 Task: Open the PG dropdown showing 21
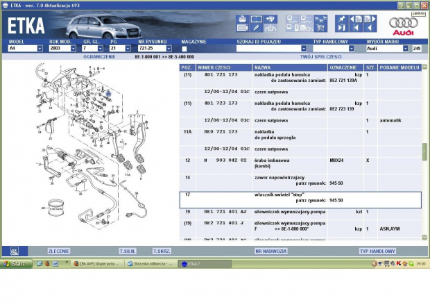(x=120, y=49)
